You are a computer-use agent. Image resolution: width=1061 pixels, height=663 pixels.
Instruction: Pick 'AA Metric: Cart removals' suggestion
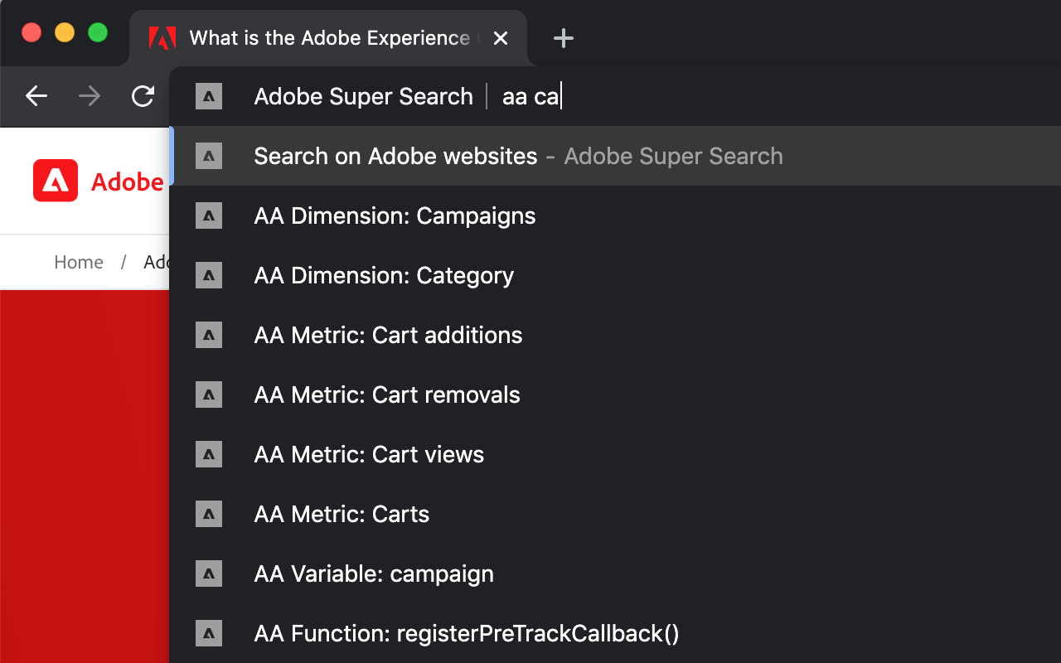615,394
